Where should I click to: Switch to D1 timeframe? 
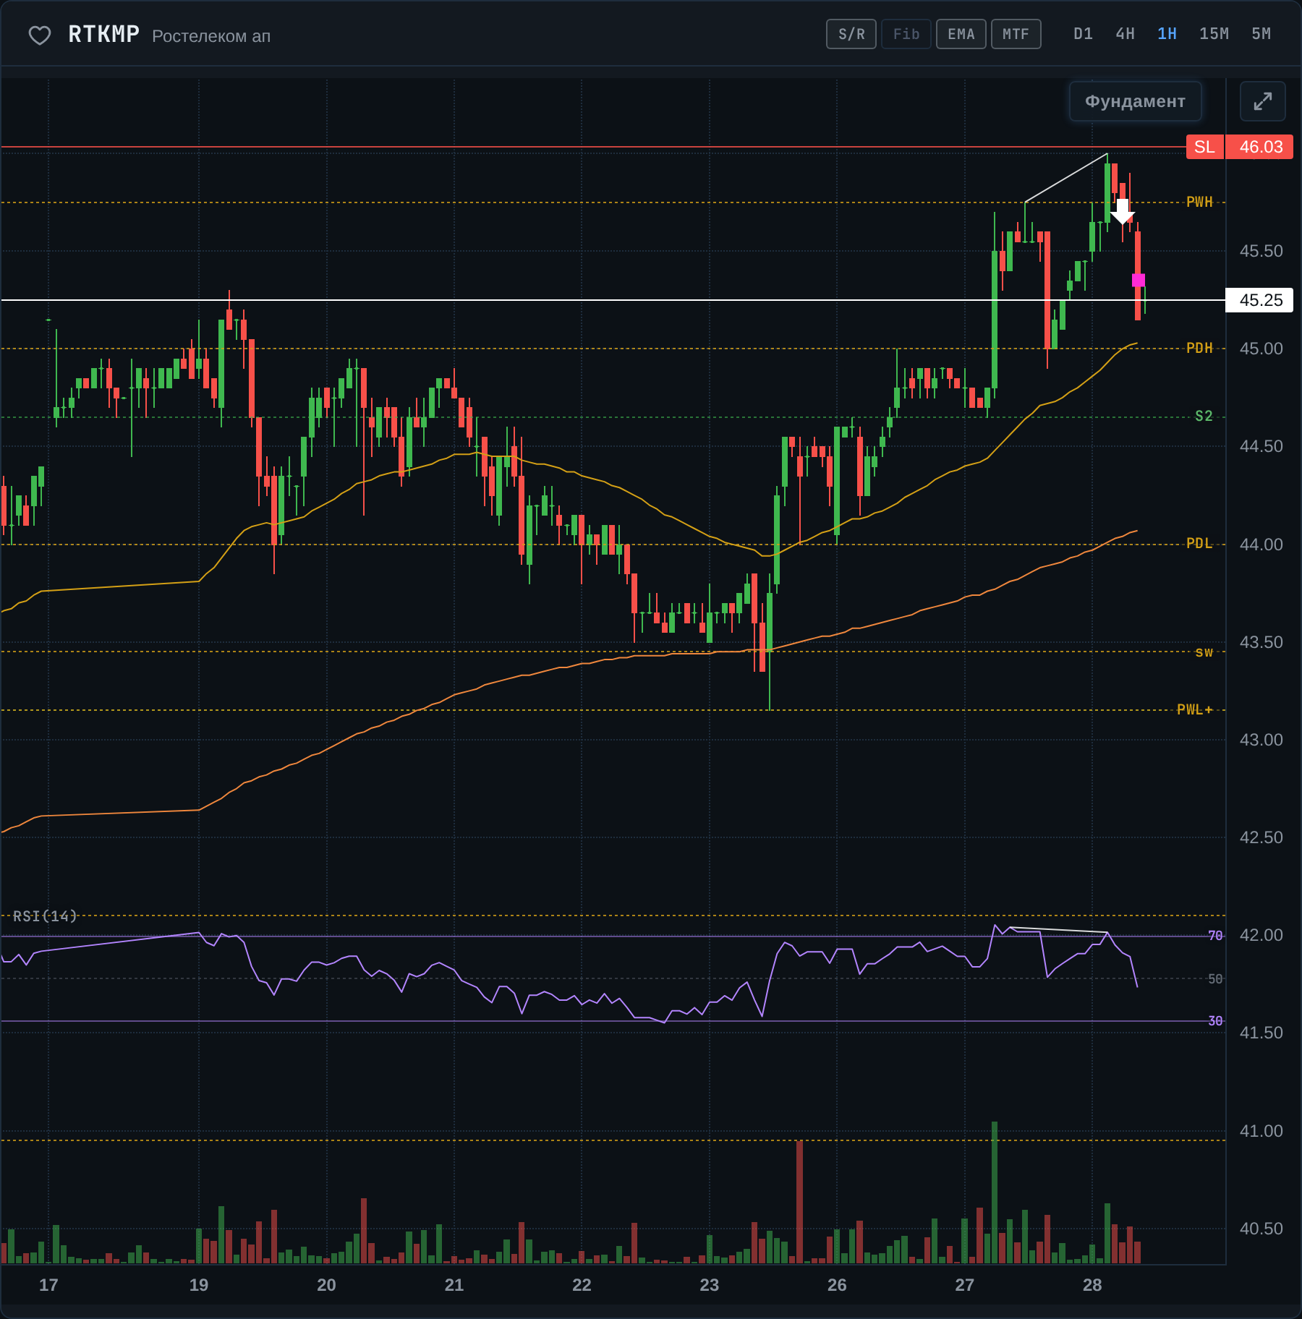point(1083,34)
